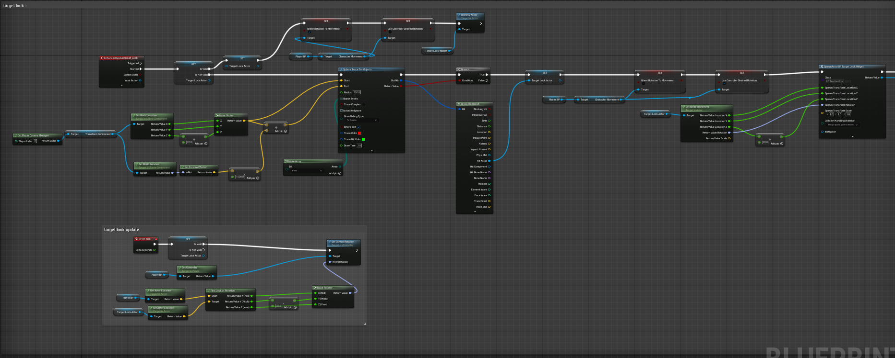The width and height of the screenshot is (895, 358).
Task: Click the False exec pin on Branch
Action: (487, 80)
